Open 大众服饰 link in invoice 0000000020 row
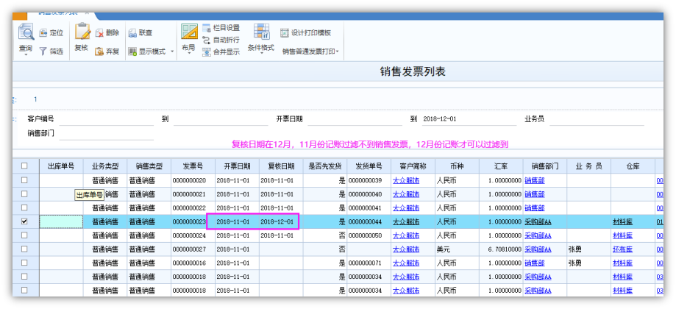This screenshot has height=309, width=676. pos(406,180)
